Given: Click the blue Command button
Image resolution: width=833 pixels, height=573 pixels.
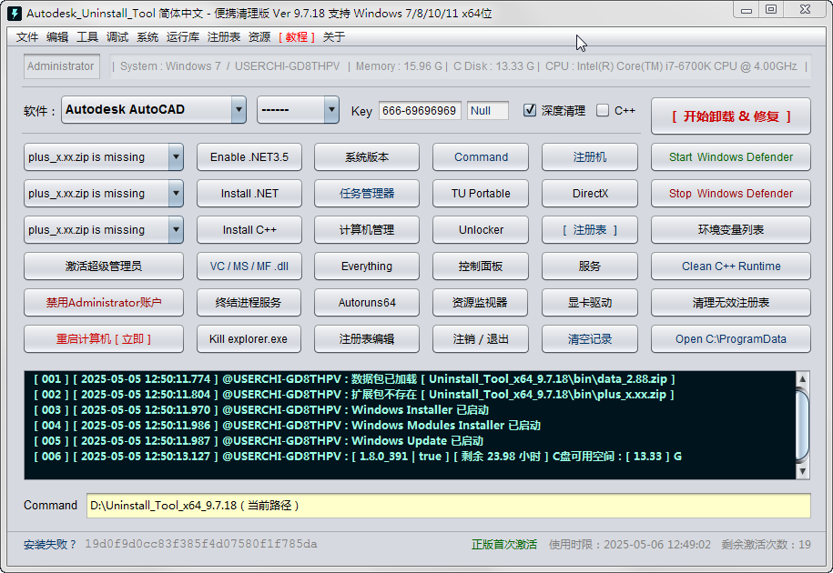Looking at the screenshot, I should (x=481, y=157).
